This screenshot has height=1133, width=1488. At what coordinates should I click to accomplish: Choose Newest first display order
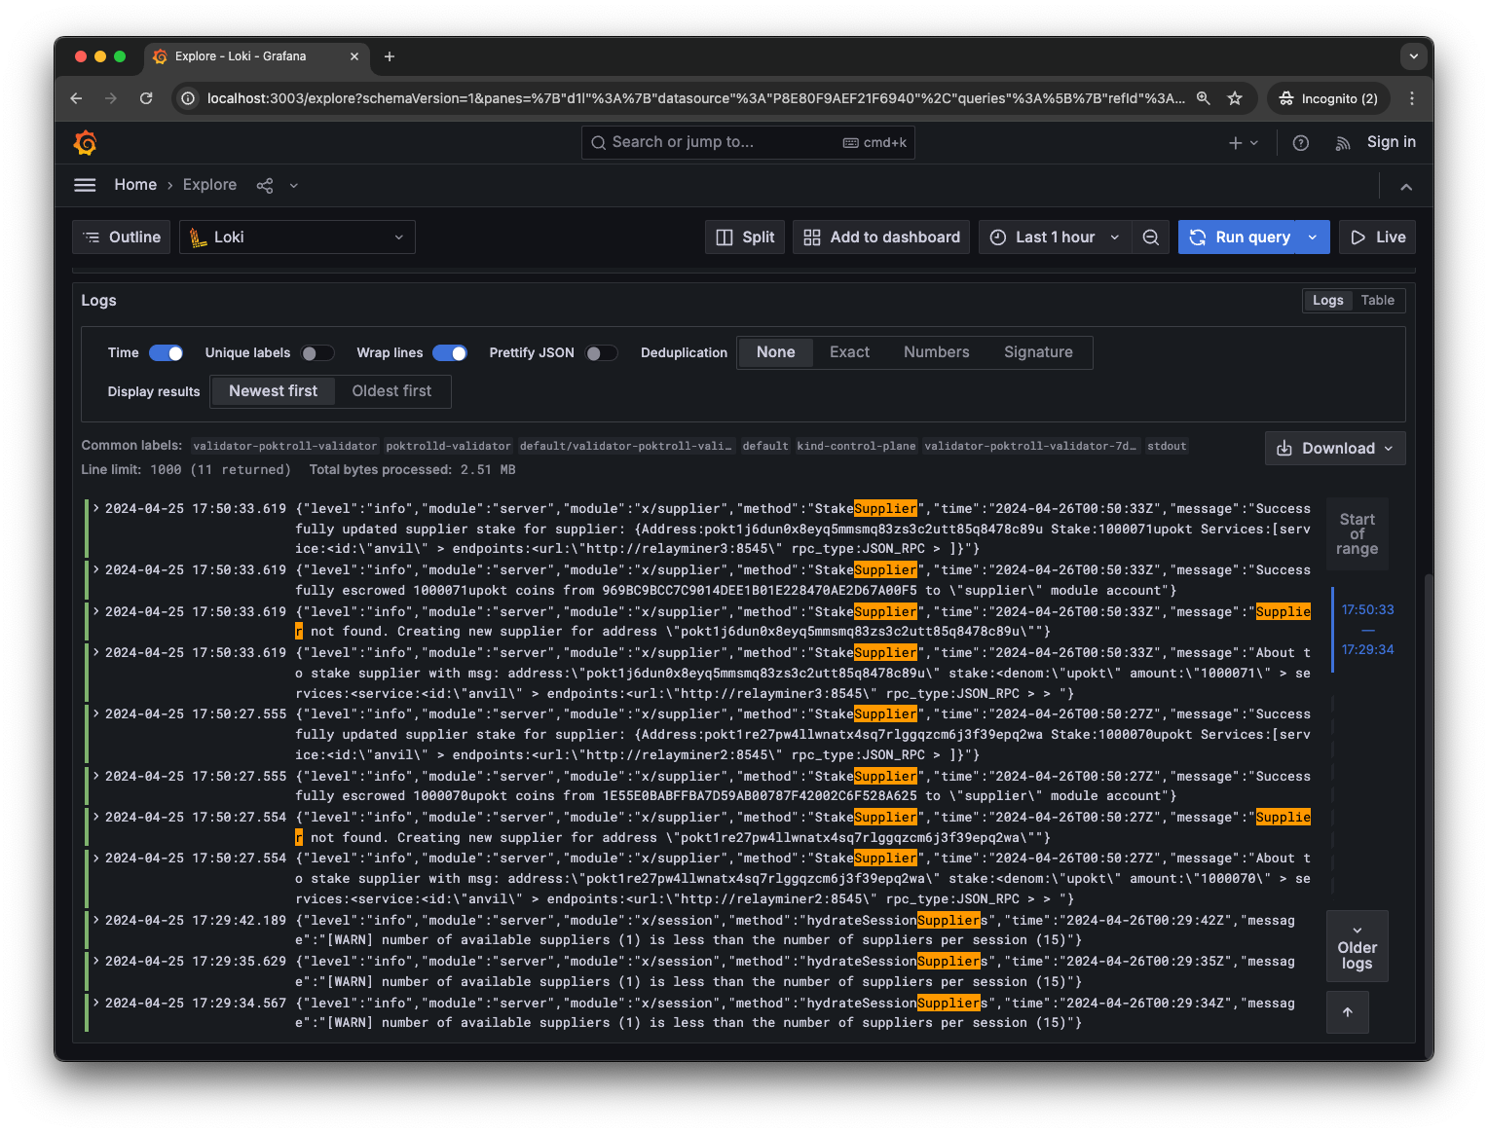pyautogui.click(x=273, y=391)
